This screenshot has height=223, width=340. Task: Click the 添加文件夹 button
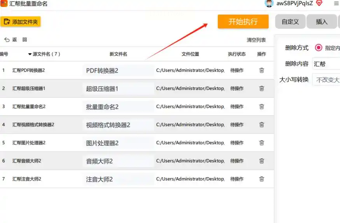[21, 22]
